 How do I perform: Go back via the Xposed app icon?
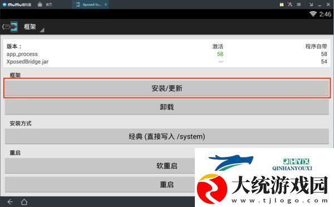tap(10, 27)
